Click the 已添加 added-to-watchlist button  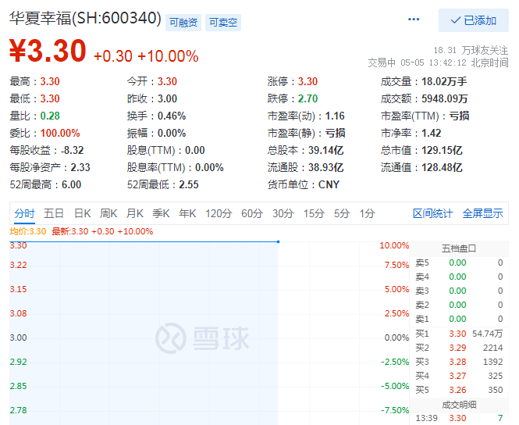[x=473, y=20]
